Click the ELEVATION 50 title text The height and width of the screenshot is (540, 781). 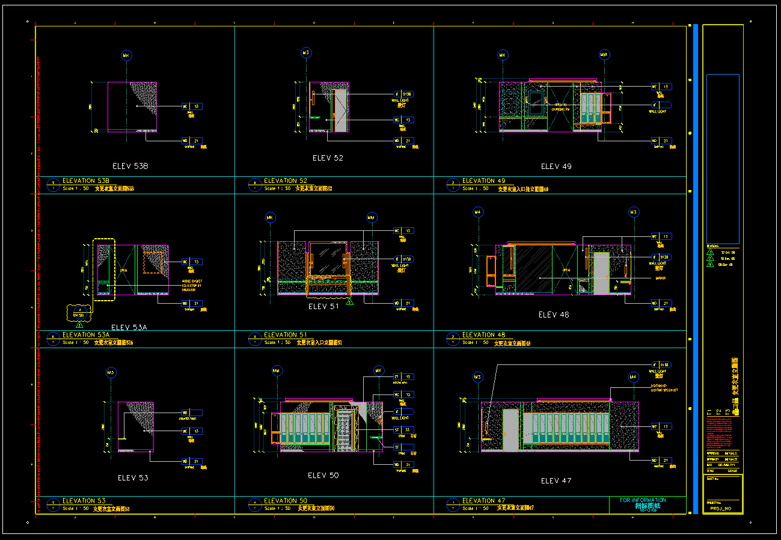pos(286,500)
